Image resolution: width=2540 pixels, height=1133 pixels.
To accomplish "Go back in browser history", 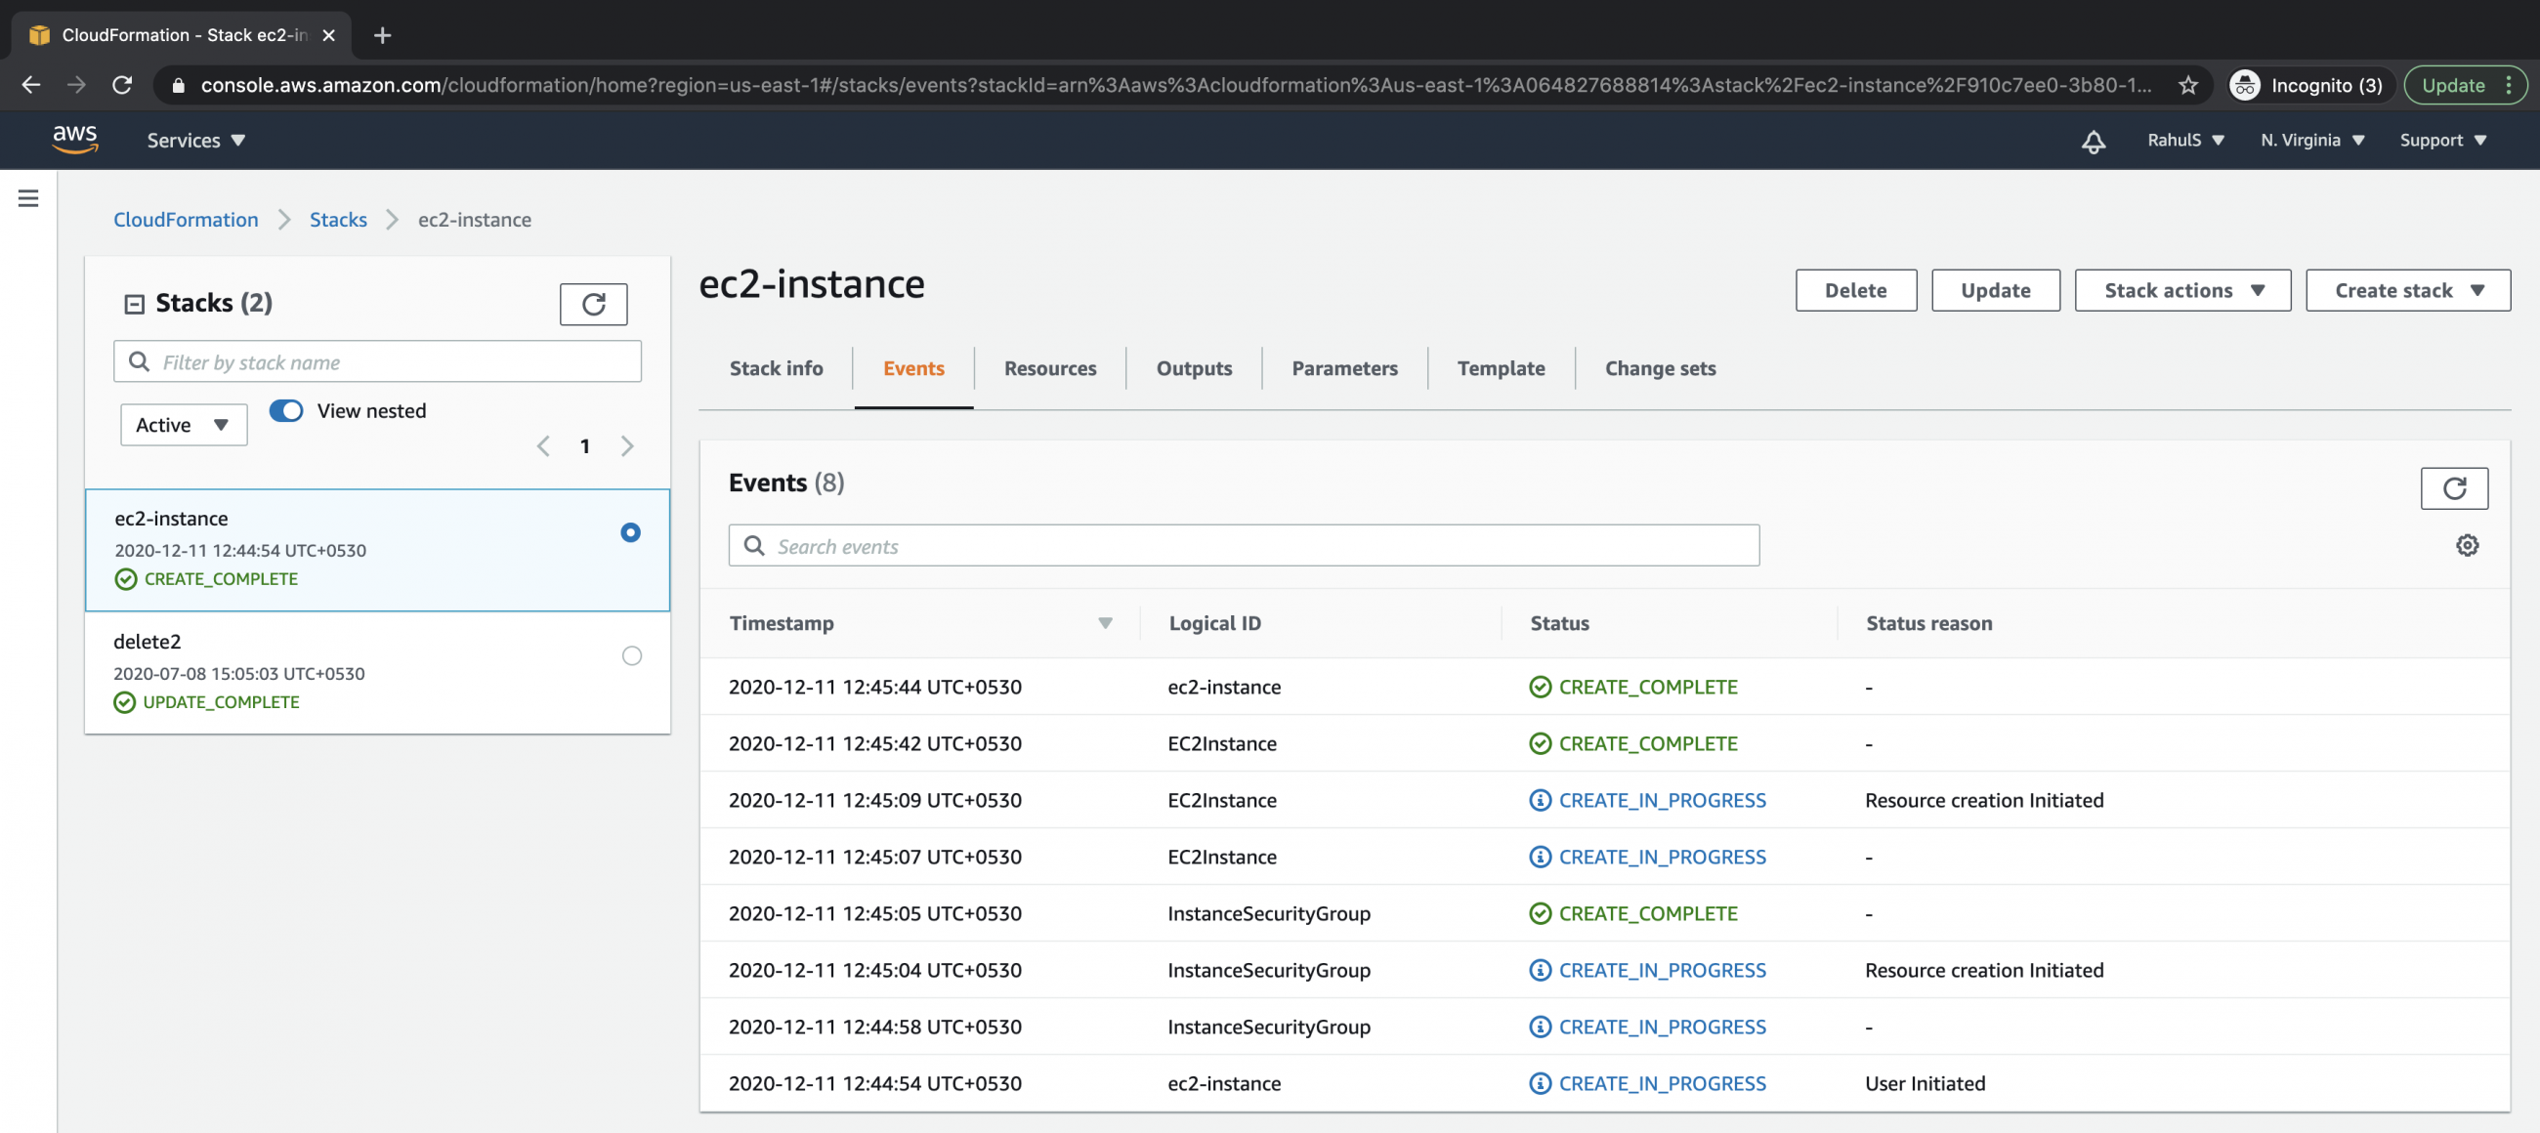I will pyautogui.click(x=31, y=85).
